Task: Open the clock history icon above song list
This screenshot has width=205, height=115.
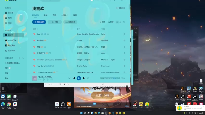Action: coord(124,22)
